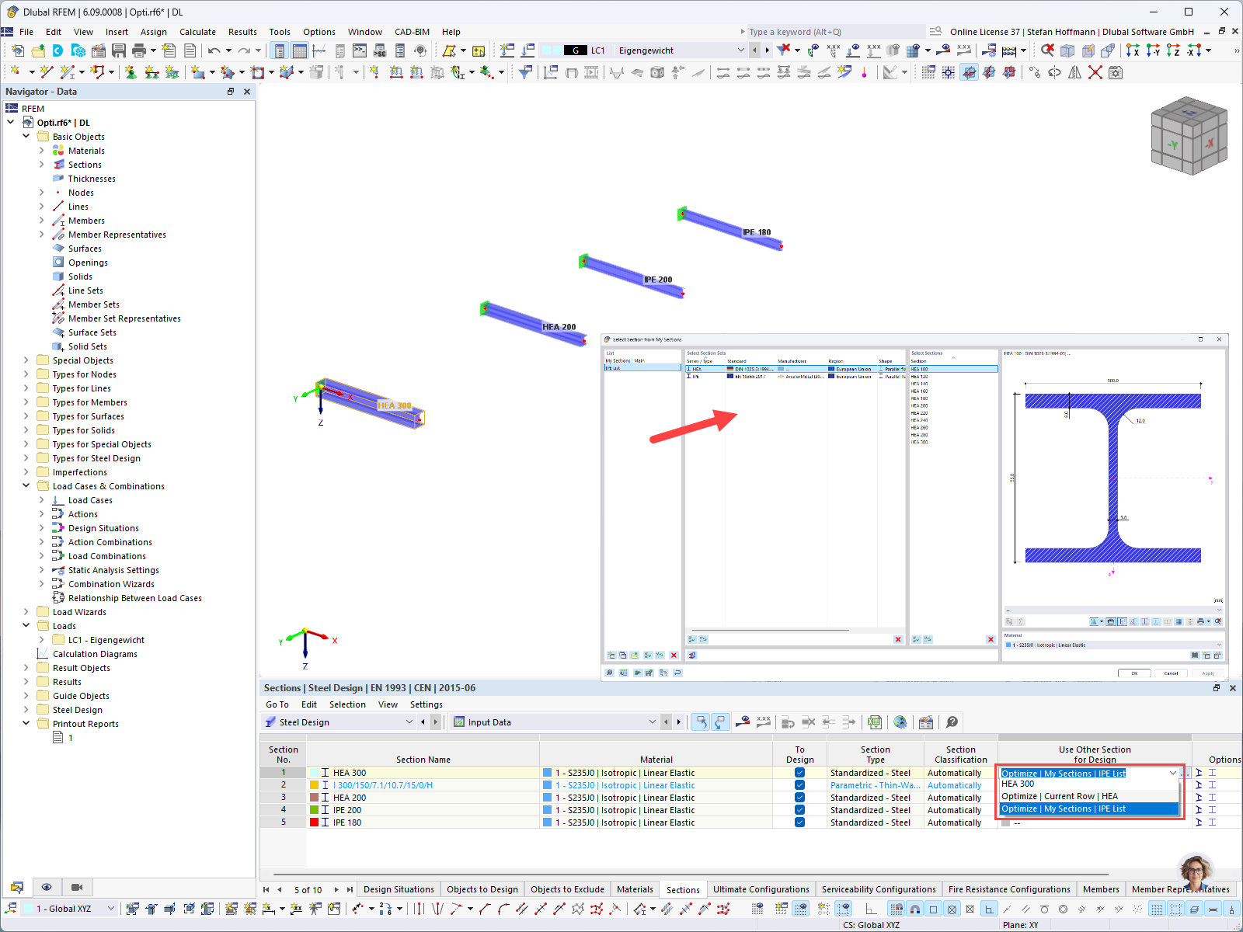Click the keyword search field
The width and height of the screenshot is (1243, 932).
pyautogui.click(x=835, y=32)
